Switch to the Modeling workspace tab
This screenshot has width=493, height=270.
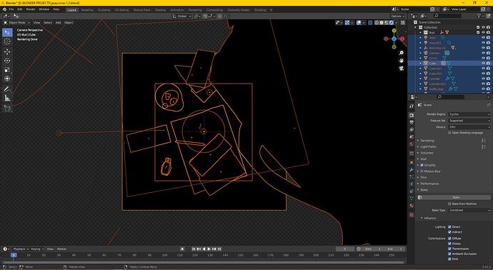click(87, 10)
